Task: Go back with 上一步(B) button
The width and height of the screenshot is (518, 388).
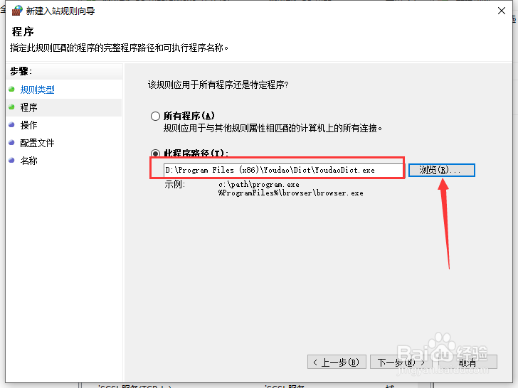Action: [337, 362]
